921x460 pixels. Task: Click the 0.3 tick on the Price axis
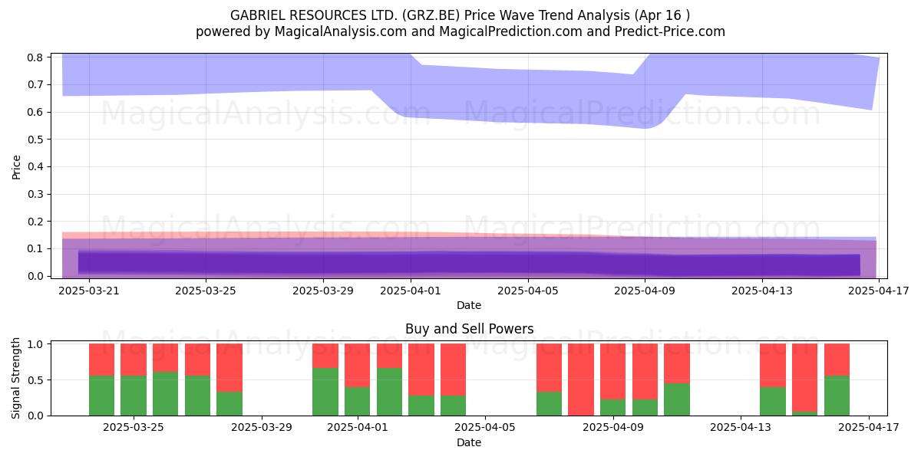(x=37, y=194)
